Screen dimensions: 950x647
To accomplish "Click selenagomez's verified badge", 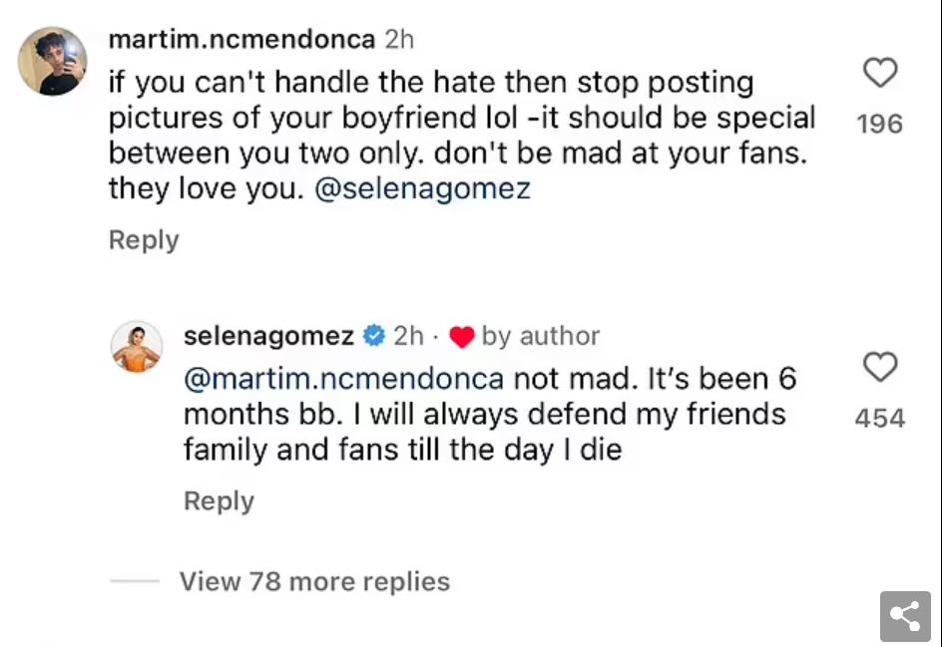I will [x=373, y=336].
